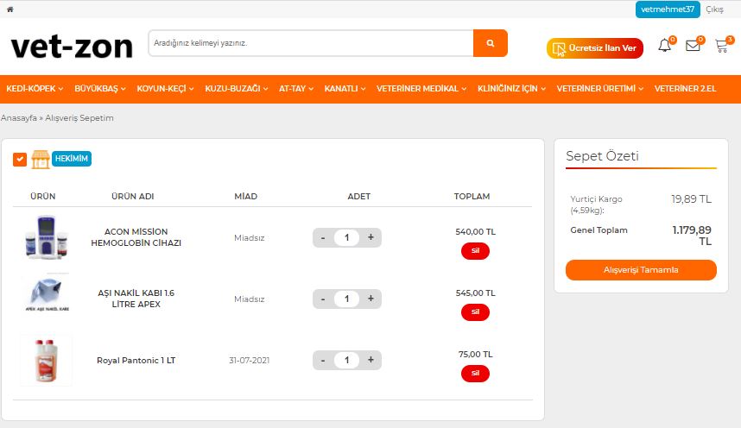Open the BÜYÜKBAŞ category menu
741x428 pixels.
(x=100, y=89)
